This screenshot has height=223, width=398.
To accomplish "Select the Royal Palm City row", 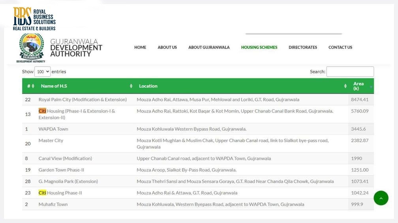I will pyautogui.click(x=83, y=99).
